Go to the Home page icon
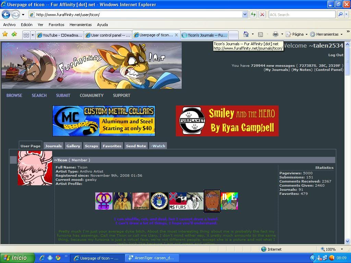The image size is (351, 263). coord(246,34)
